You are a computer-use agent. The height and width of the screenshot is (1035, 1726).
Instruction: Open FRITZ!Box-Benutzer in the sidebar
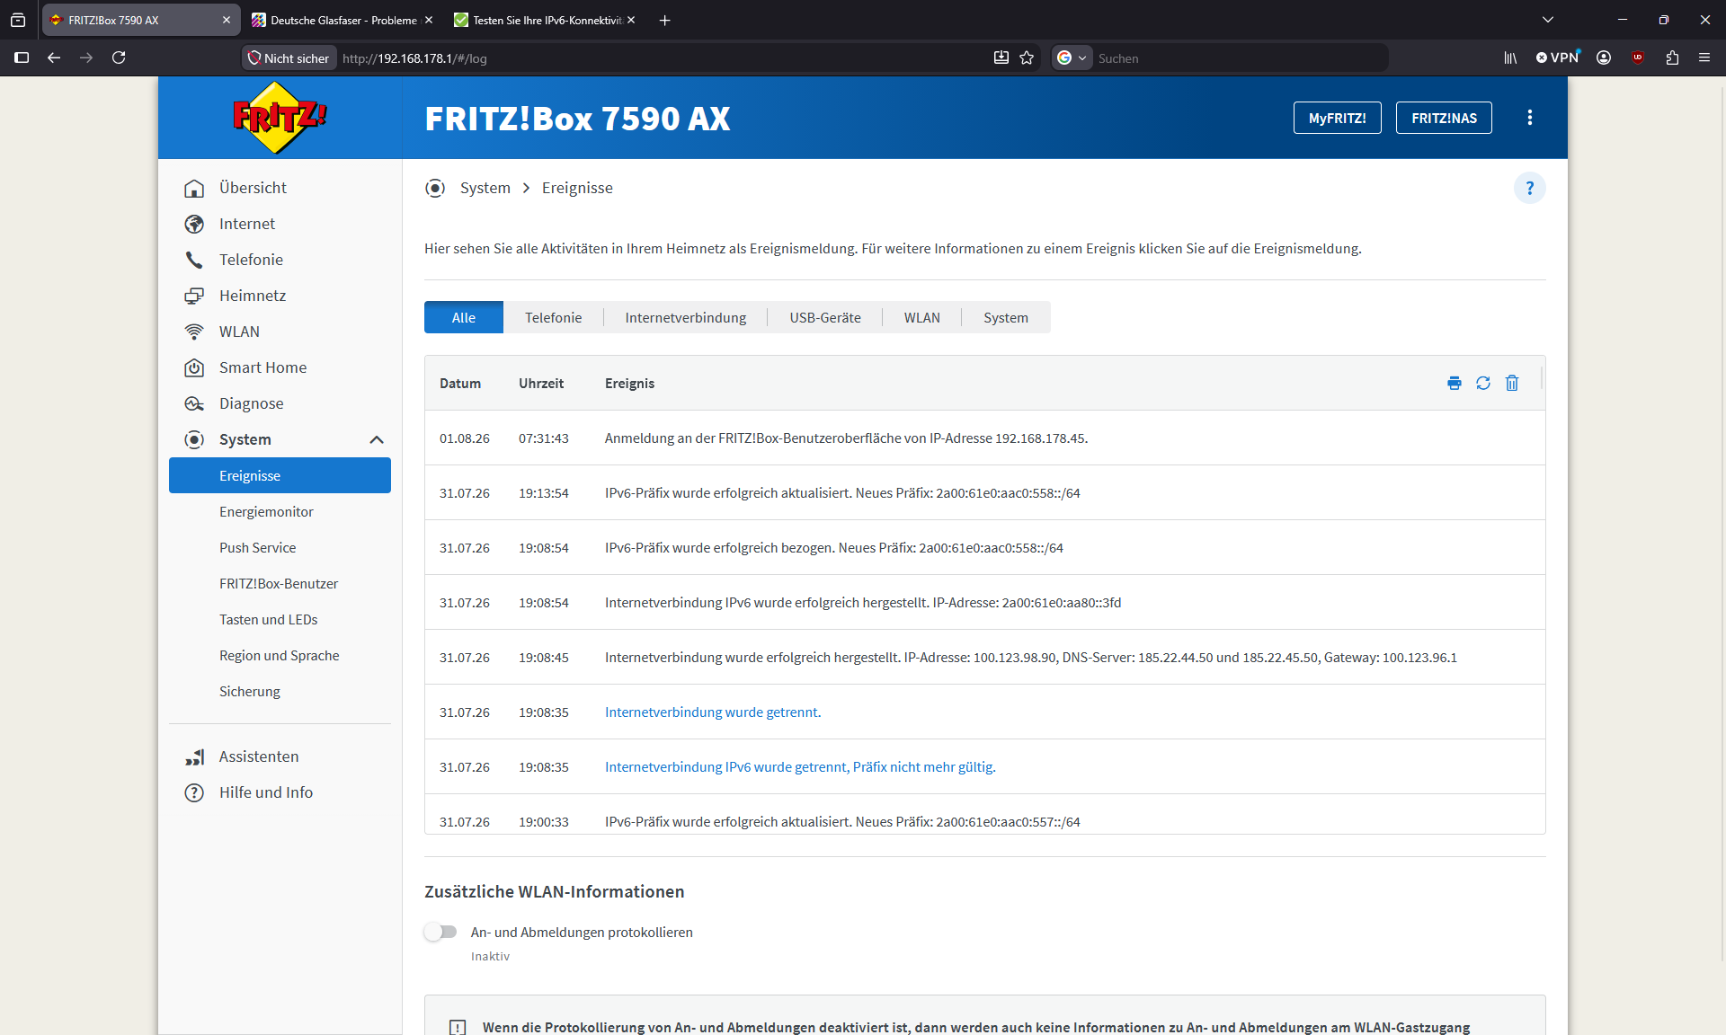tap(280, 583)
